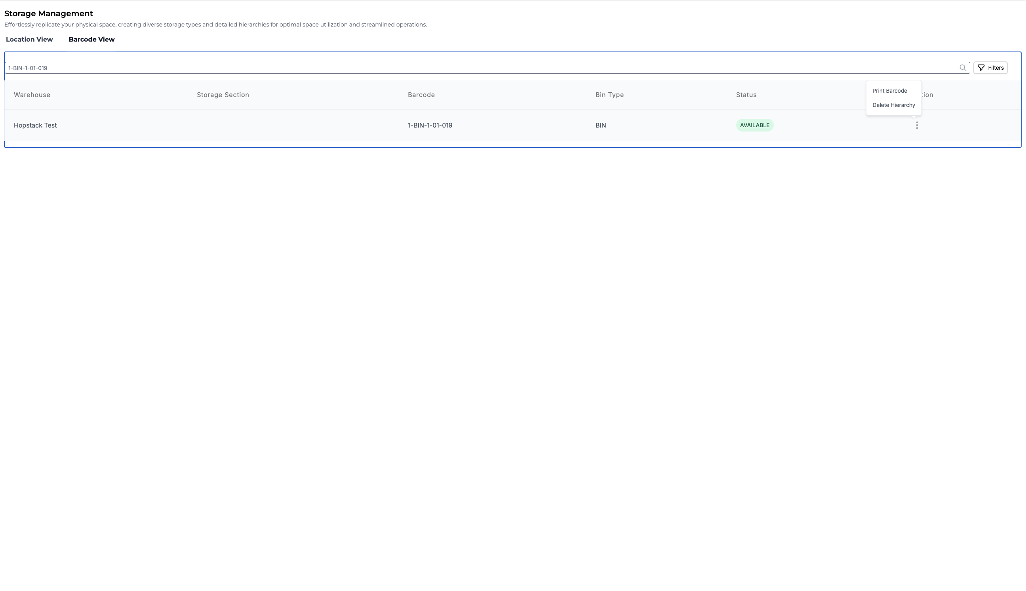This screenshot has height=591, width=1026.
Task: Click the description text under the heading
Action: (215, 25)
